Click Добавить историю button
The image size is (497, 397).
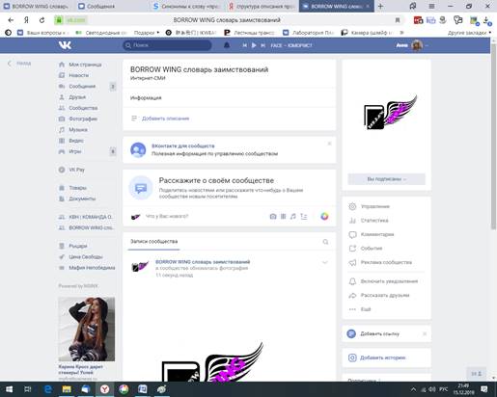tap(382, 357)
